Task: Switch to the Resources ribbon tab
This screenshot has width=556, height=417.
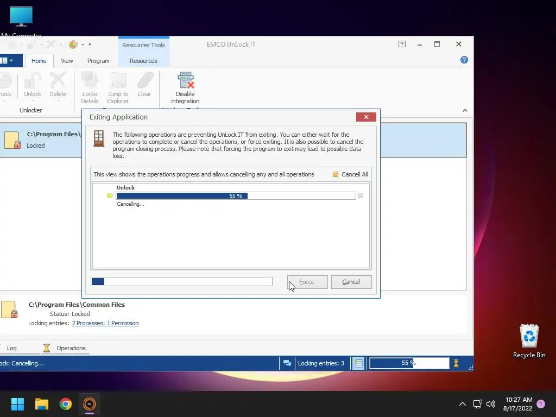Action: tap(143, 61)
